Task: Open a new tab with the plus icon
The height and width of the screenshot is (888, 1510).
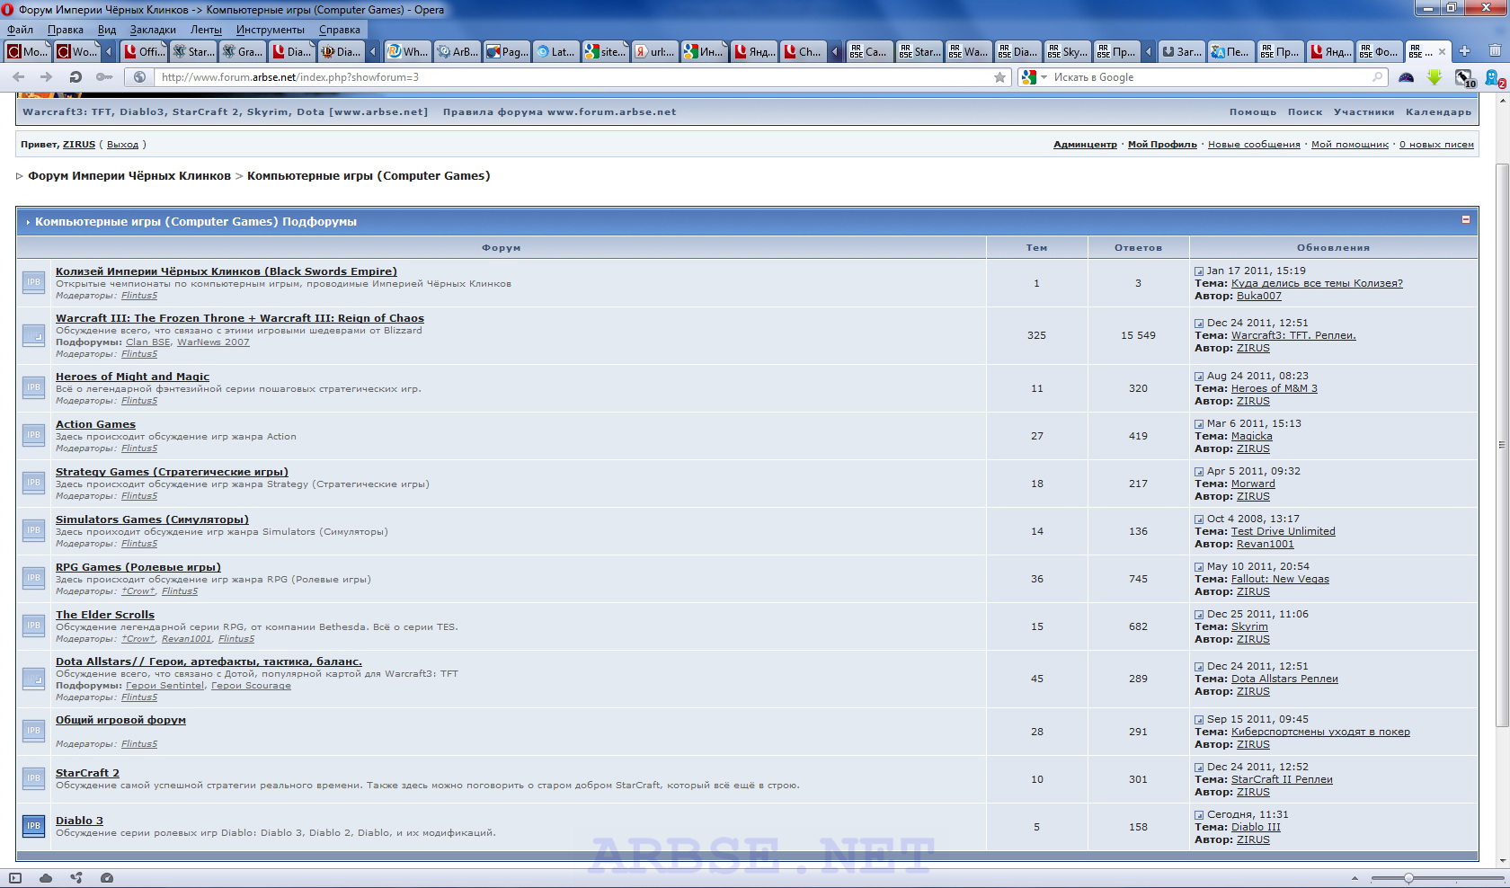Action: [x=1464, y=51]
